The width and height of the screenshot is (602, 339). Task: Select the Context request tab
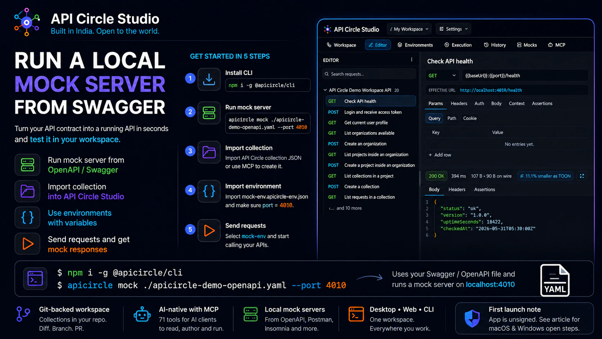point(517,103)
